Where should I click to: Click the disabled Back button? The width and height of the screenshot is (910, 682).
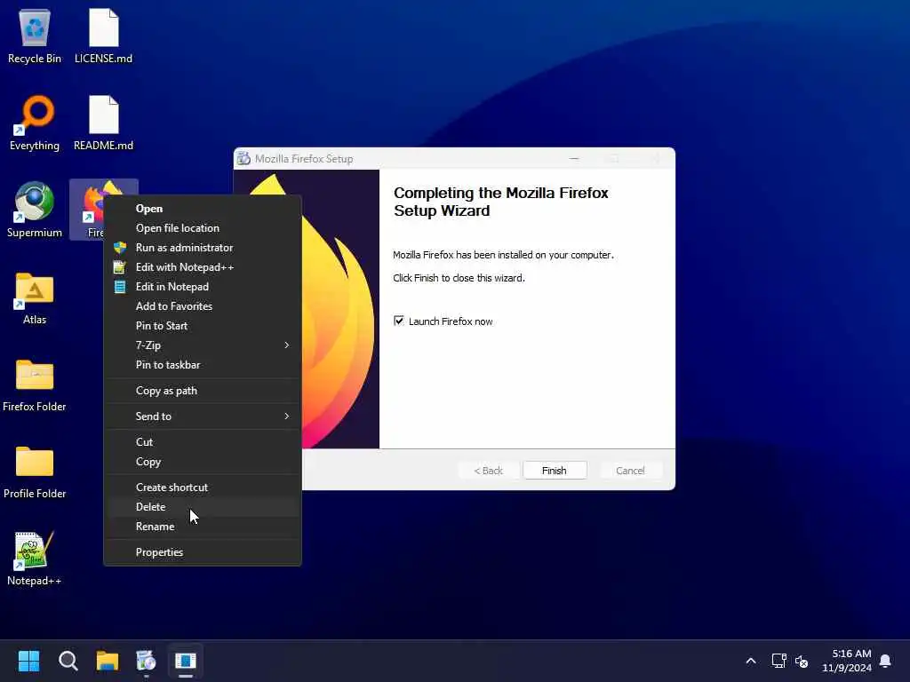pyautogui.click(x=488, y=471)
